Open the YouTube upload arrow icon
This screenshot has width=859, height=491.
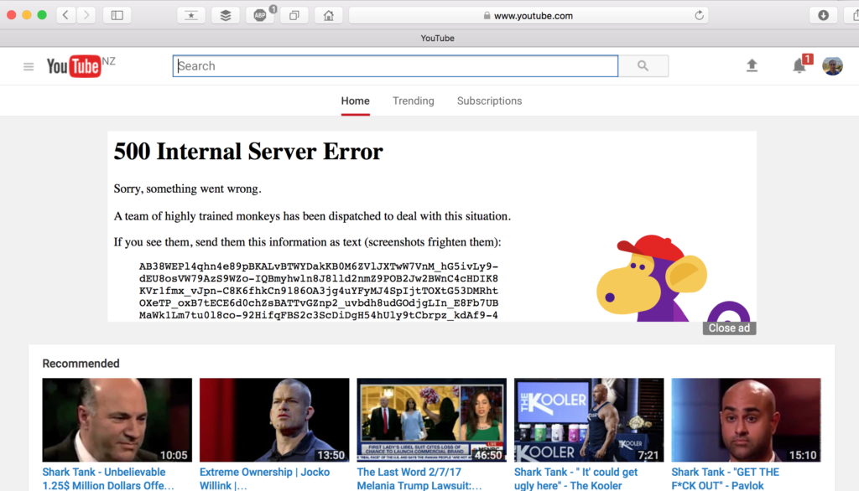point(752,65)
